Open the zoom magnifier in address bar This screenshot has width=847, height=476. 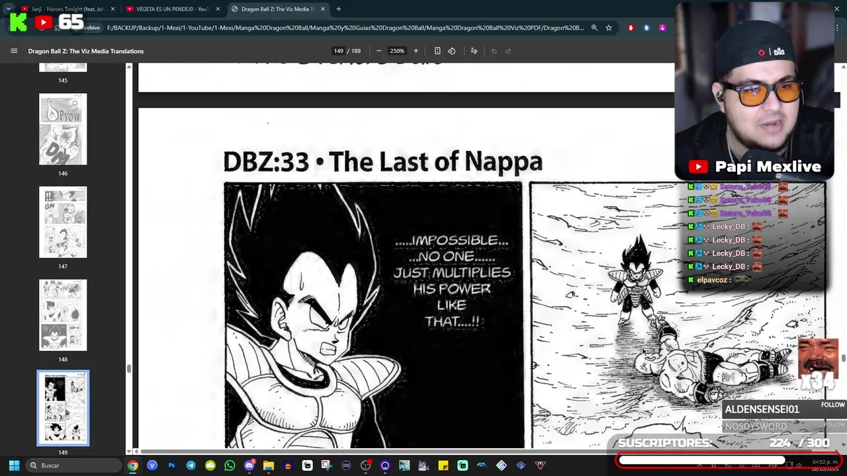(594, 28)
